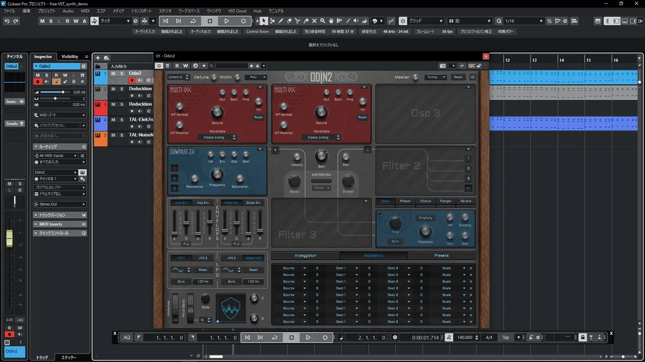Expand the トラックバージョン section
Image resolution: width=645 pixels, height=362 pixels.
point(60,215)
